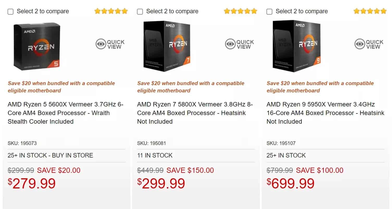Viewport: 392px width, 209px height.
Task: Click star rating of Ryzen 7 5800X
Action: (240, 11)
